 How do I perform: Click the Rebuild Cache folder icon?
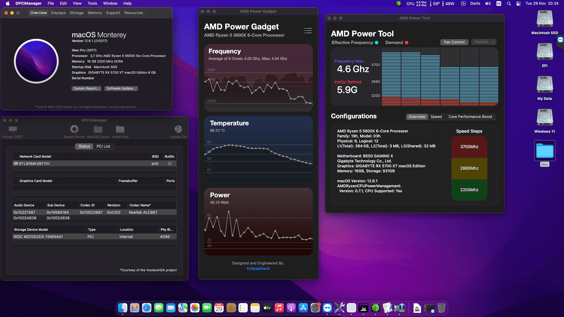click(x=98, y=129)
